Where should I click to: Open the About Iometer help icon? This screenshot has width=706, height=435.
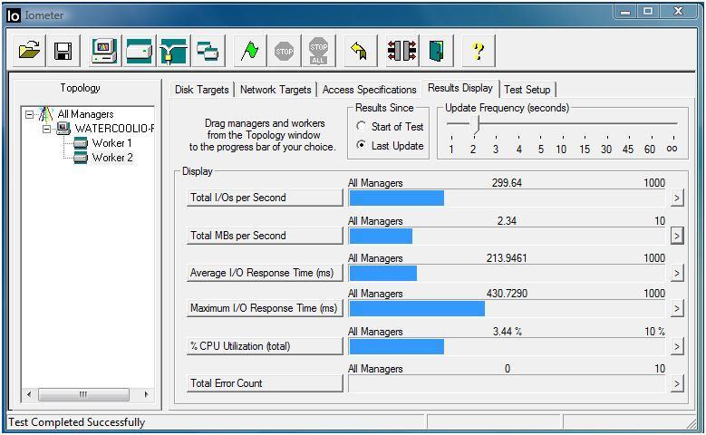tap(479, 51)
